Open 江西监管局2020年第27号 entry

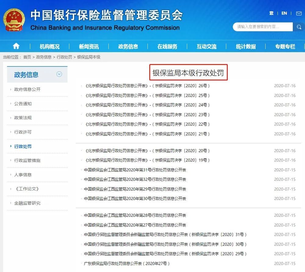coord(135,225)
